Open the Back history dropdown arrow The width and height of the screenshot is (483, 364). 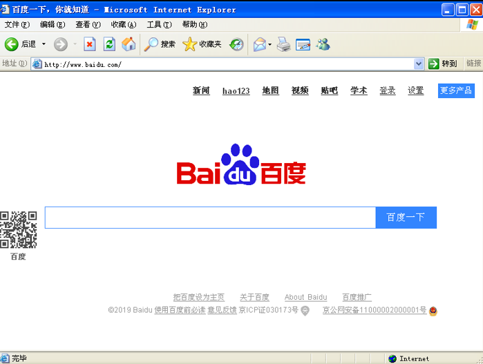click(x=44, y=44)
